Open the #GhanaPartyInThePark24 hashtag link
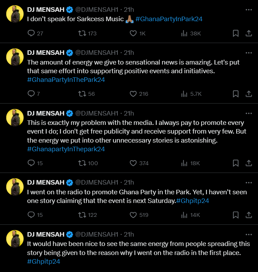 tap(66, 79)
